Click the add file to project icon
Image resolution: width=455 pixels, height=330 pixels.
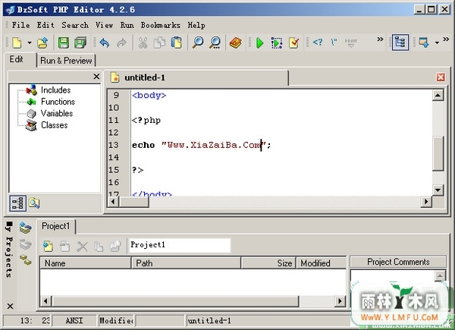(x=49, y=246)
